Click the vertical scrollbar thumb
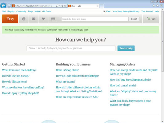The image size is (164, 123). pos(162,41)
